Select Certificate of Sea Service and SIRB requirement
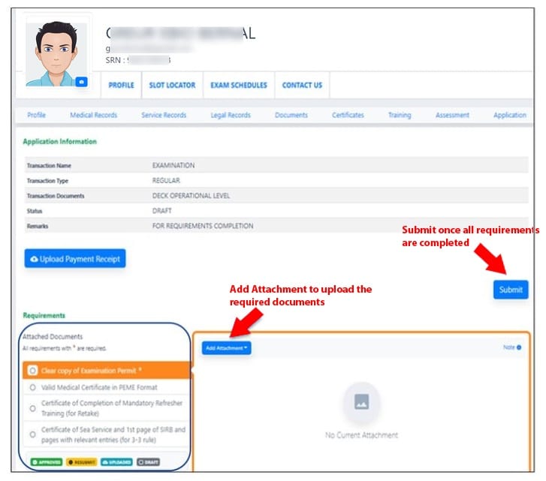546x481 pixels. (x=106, y=434)
